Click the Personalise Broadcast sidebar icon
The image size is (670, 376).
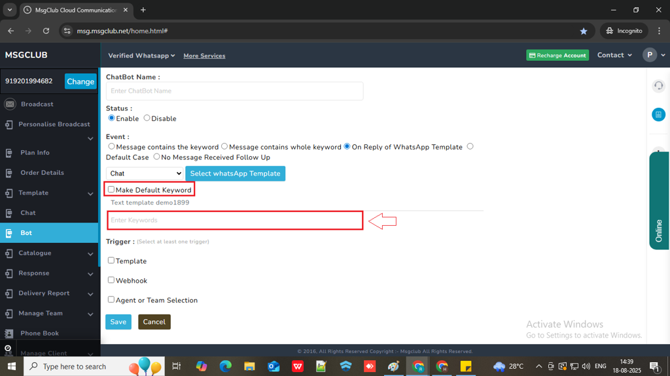[x=9, y=125]
